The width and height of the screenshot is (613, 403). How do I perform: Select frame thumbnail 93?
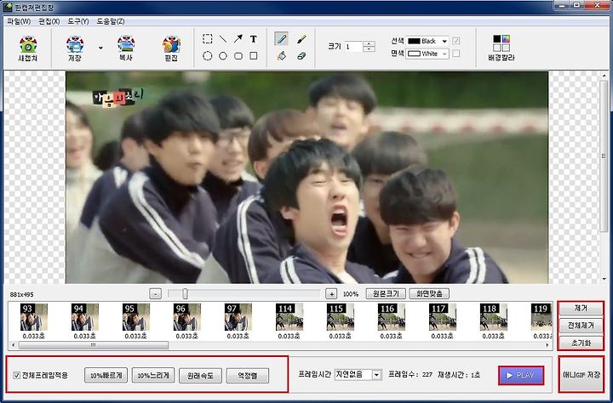(x=33, y=317)
